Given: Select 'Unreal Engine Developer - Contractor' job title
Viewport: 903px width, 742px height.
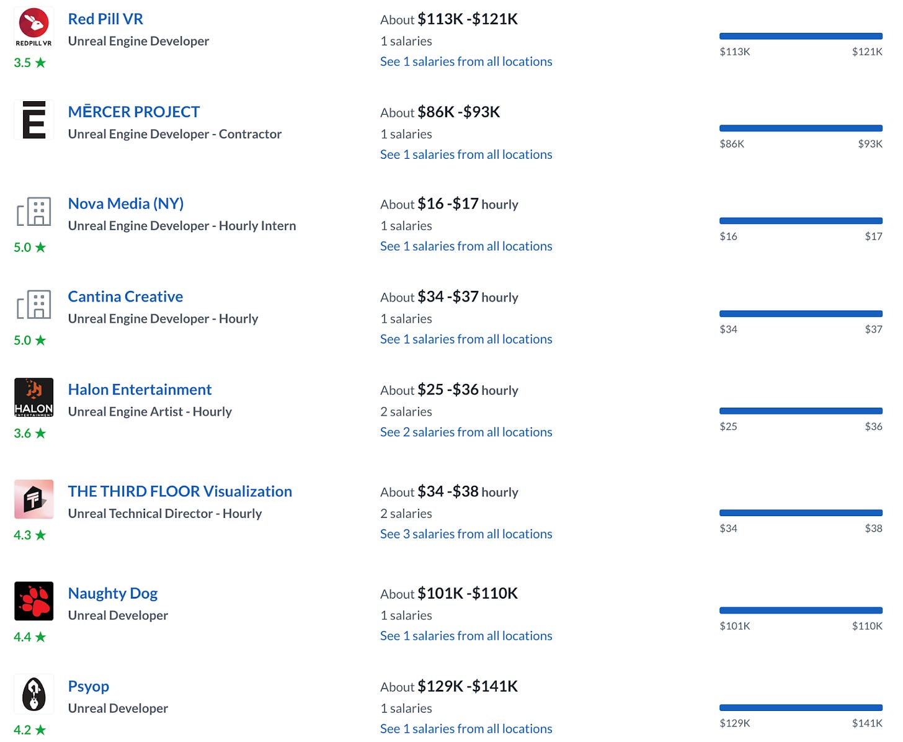Looking at the screenshot, I should (175, 135).
